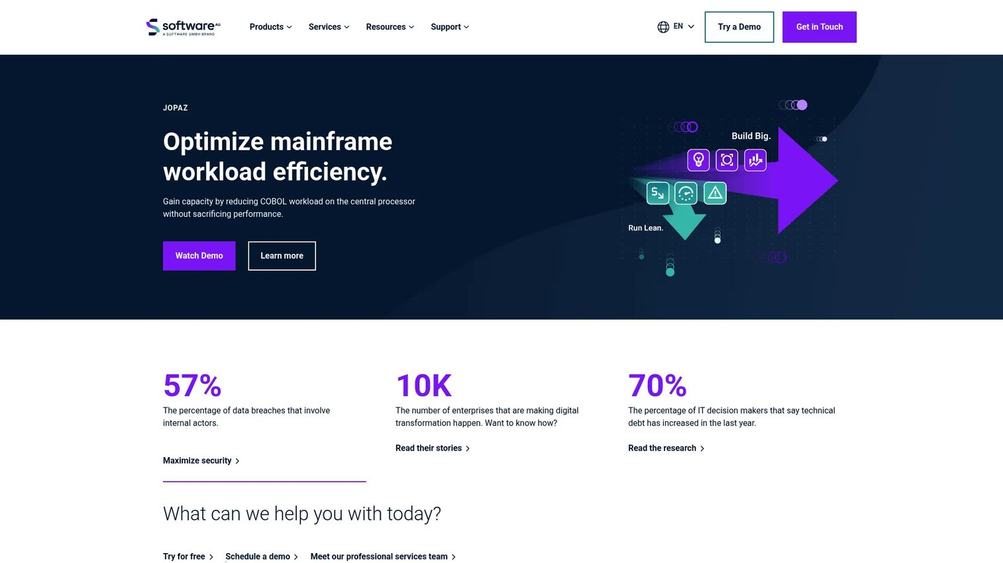Open Meet our professional services team link
This screenshot has width=1003, height=563.
tap(383, 556)
